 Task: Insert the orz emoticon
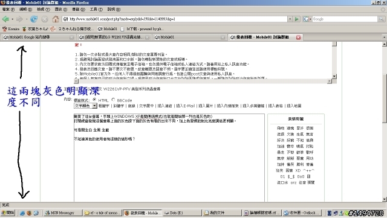[293, 183]
